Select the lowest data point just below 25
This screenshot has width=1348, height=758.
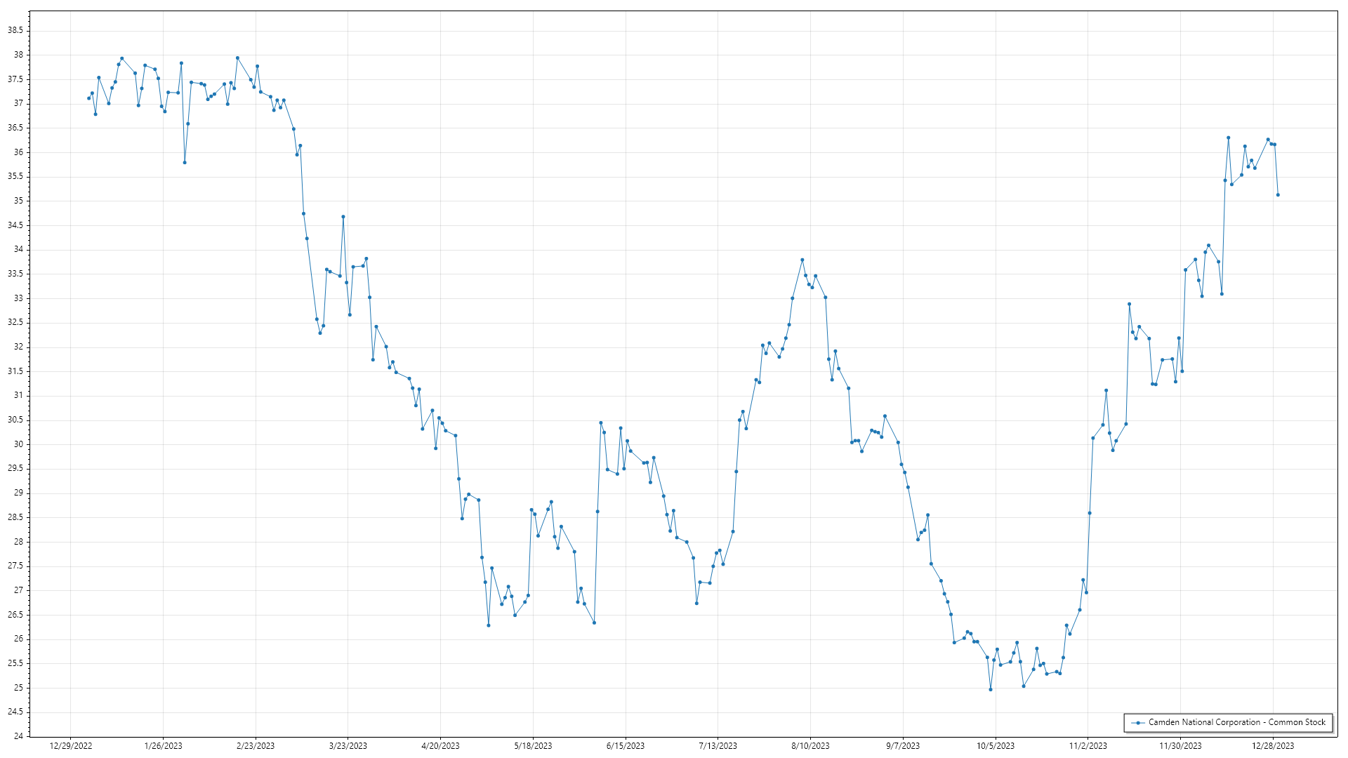[x=991, y=689]
